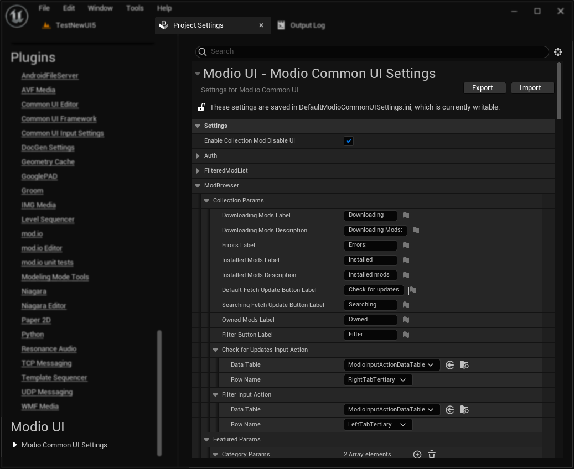Open the Help menu
This screenshot has width=574, height=469.
tap(164, 8)
